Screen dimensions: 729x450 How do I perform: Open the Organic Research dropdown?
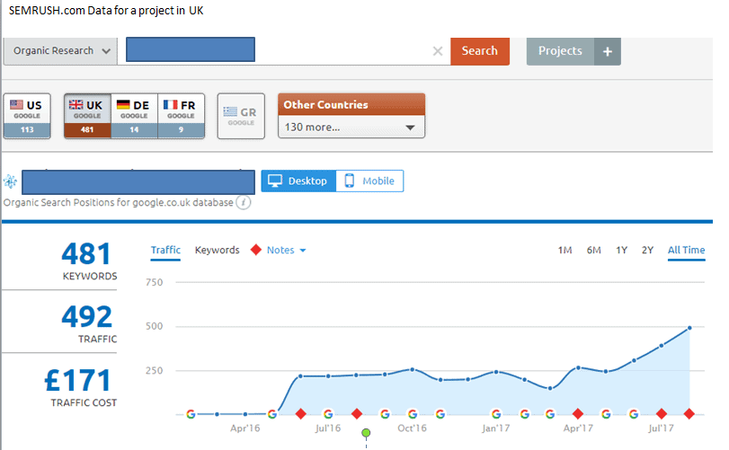(60, 51)
